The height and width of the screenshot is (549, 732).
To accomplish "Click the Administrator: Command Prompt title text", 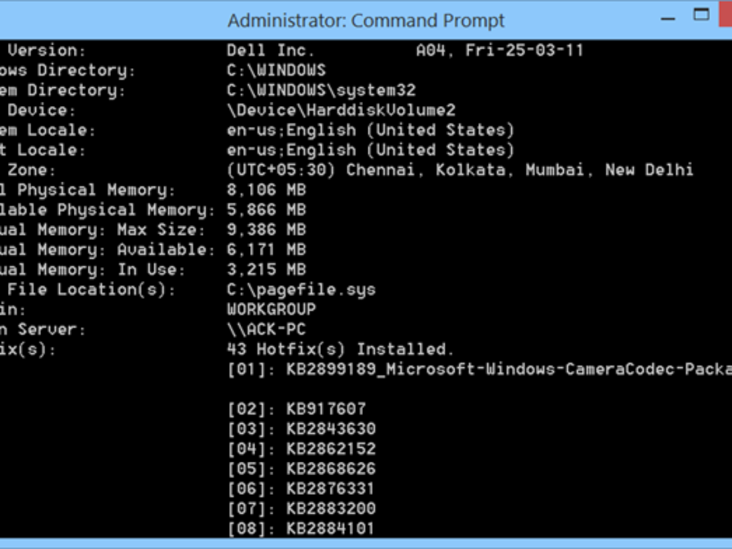I will (366, 20).
